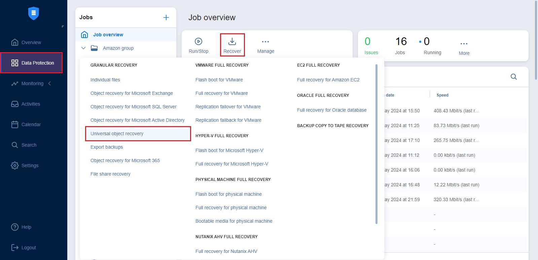Open Calendar in the sidebar
This screenshot has width=538, height=260.
[x=31, y=124]
